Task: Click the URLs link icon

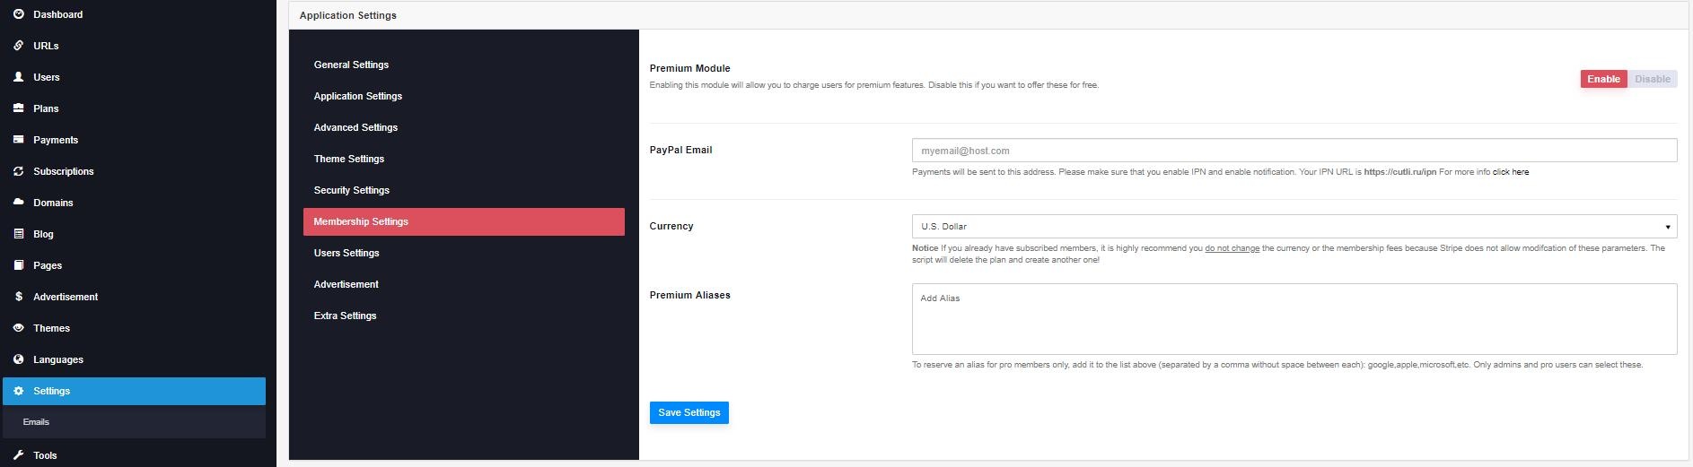Action: pos(19,46)
